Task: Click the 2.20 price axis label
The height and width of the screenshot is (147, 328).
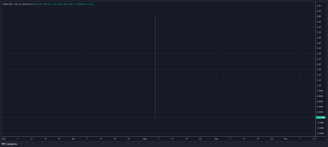Action: 319,59
